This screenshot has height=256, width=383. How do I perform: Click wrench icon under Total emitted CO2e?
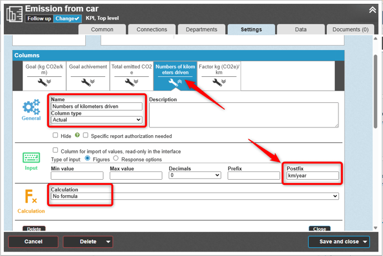coord(132,82)
